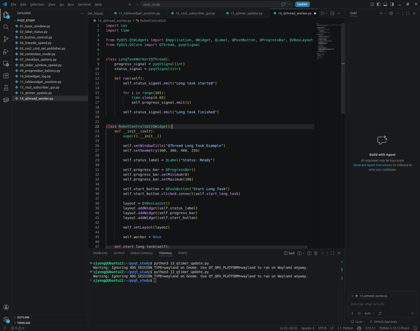Click the blue Update button
The height and width of the screenshot is (331, 420).
[x=302, y=4]
